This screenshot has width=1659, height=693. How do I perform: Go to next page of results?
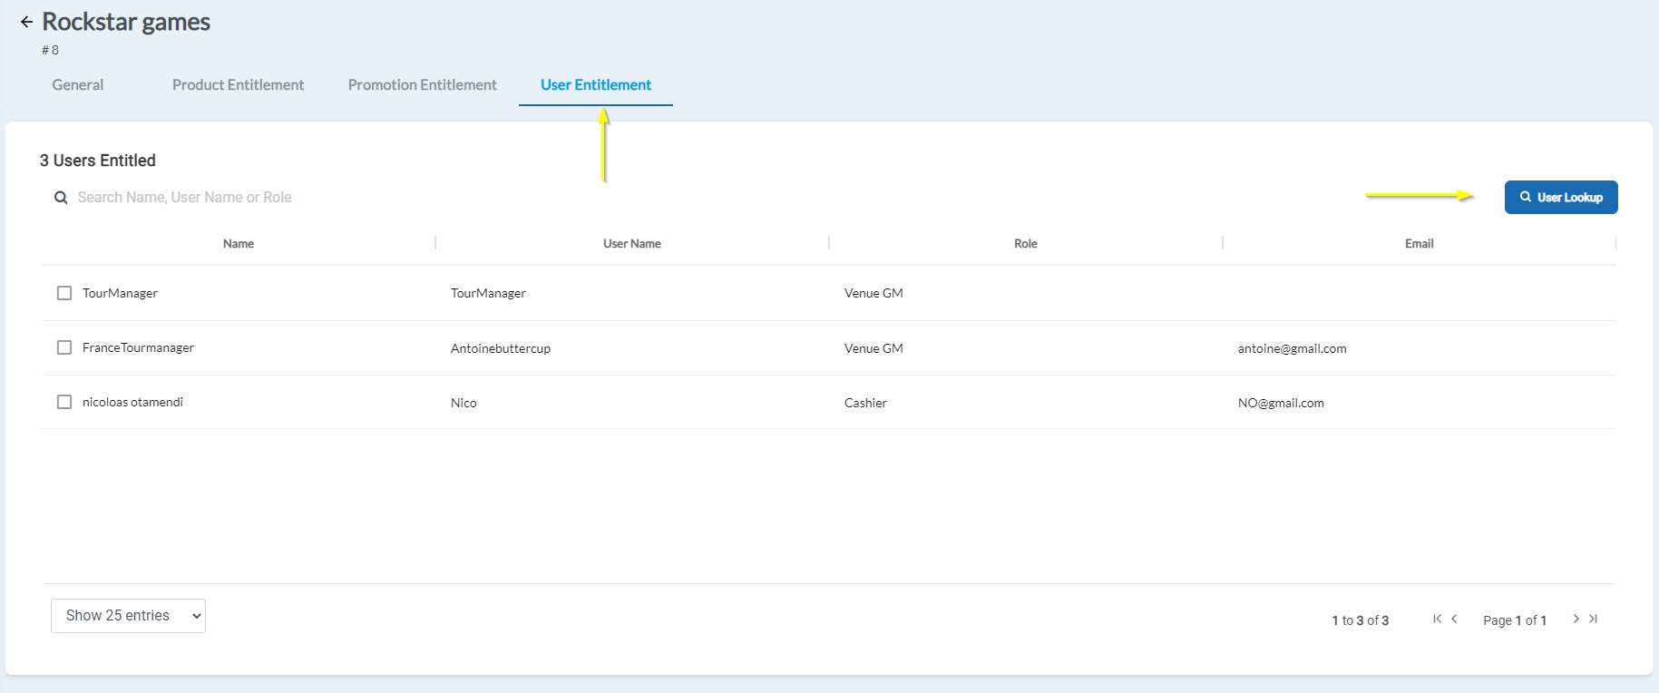1576,619
